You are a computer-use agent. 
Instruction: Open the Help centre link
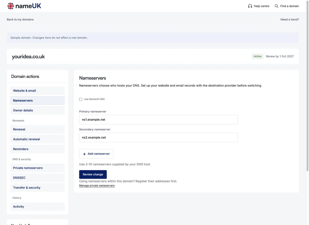259,6
